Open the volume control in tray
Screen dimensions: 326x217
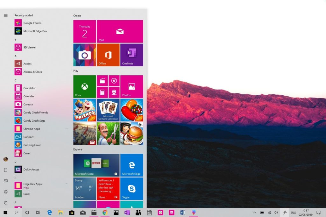(x=276, y=213)
